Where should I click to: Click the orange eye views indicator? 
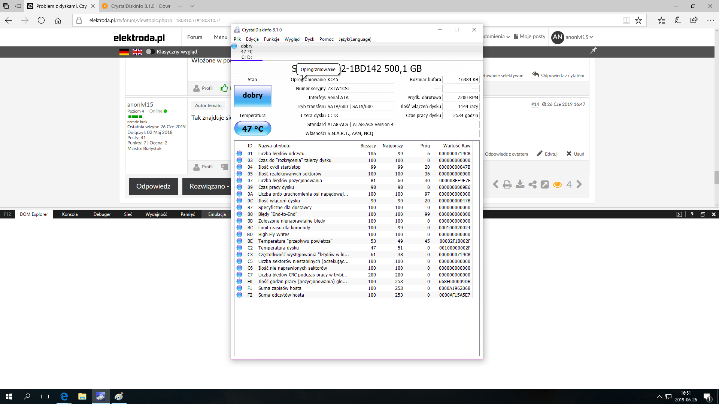point(557,184)
